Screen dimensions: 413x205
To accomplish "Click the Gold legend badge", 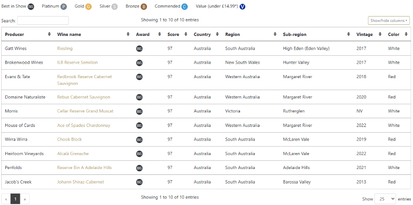I will (88, 7).
